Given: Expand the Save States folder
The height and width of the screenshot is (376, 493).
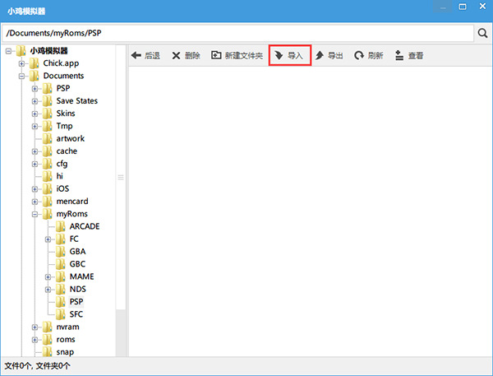Looking at the screenshot, I should (x=35, y=101).
